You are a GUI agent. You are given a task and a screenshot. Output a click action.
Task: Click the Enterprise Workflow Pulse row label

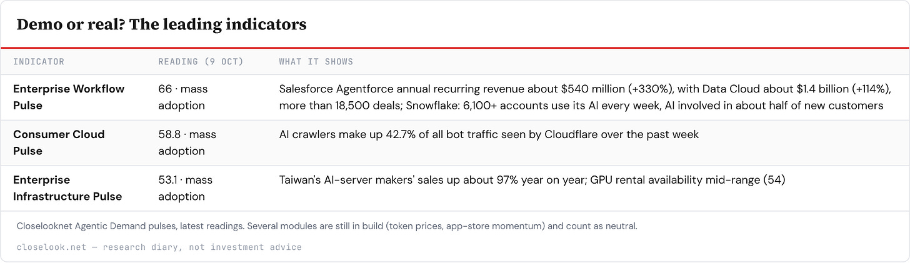pyautogui.click(x=69, y=97)
